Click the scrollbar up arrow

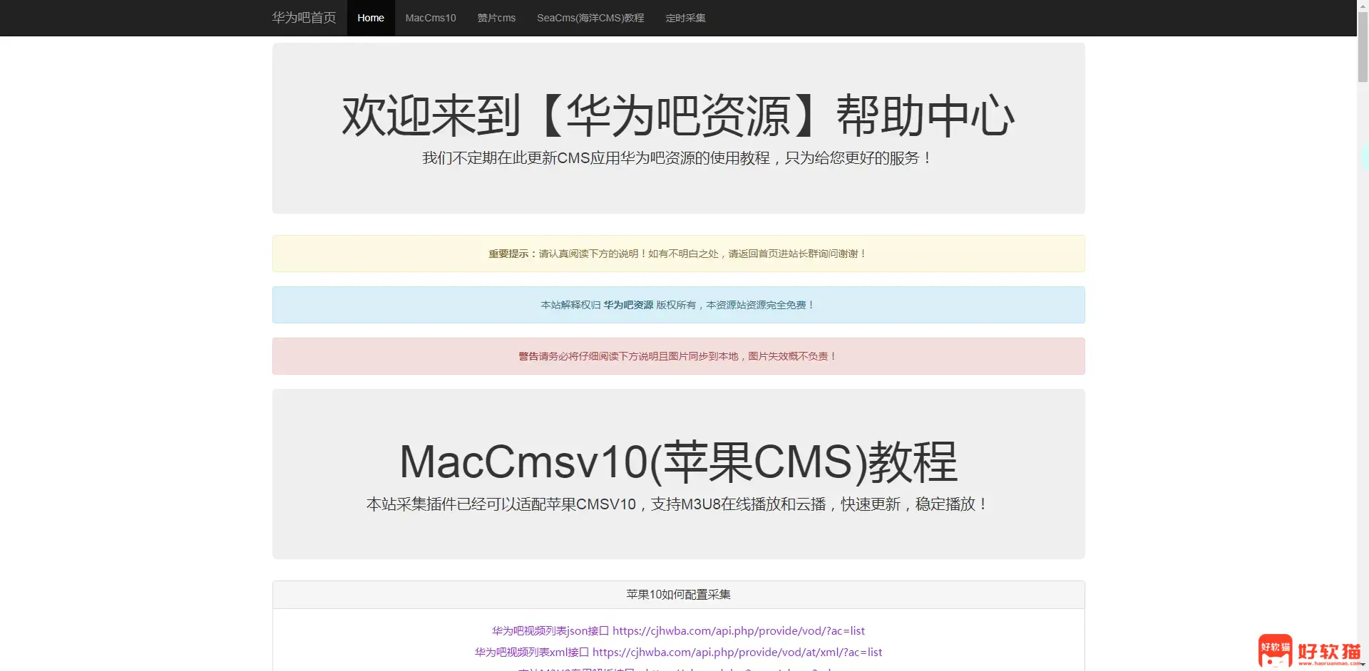click(1363, 6)
